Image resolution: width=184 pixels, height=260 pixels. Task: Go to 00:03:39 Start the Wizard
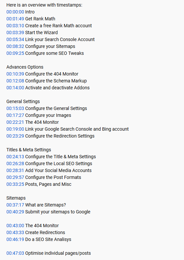pyautogui.click(x=15, y=32)
